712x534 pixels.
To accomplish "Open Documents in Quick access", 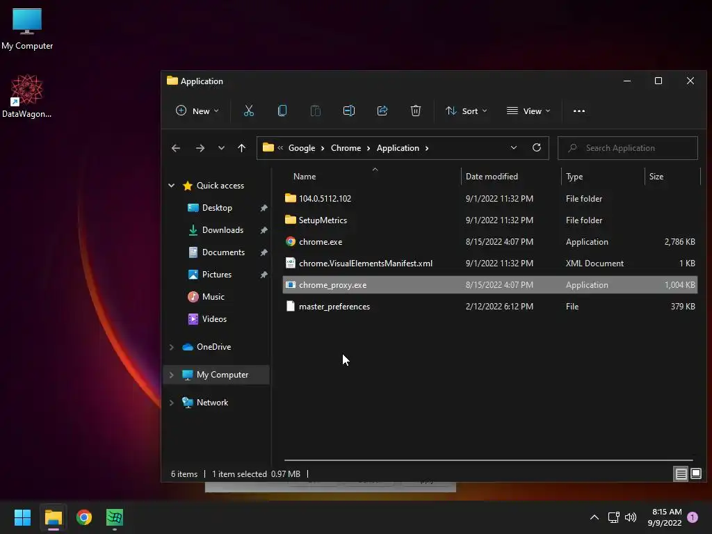I will tap(223, 252).
